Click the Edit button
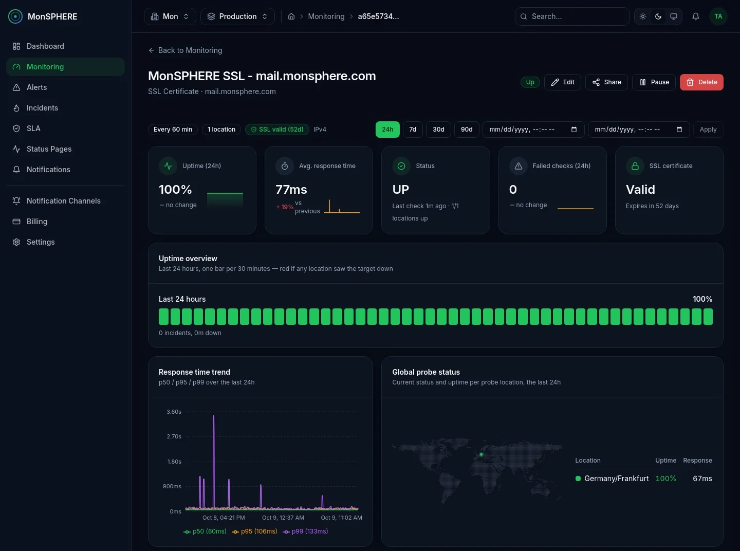The image size is (740, 551). pos(563,82)
